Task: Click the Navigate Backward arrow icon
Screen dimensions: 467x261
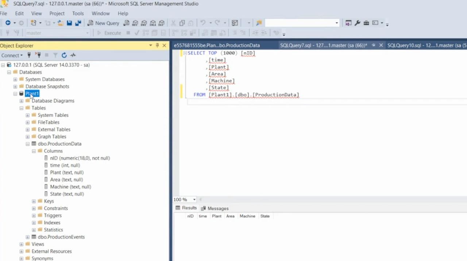Action: click(x=8, y=23)
